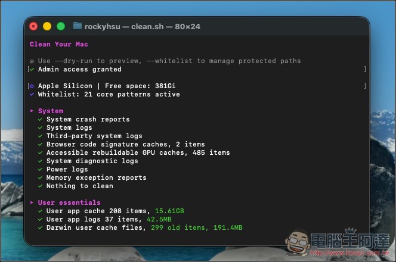
Task: Click the green checkmark beside 'Admin access granted'
Action: tap(32, 69)
